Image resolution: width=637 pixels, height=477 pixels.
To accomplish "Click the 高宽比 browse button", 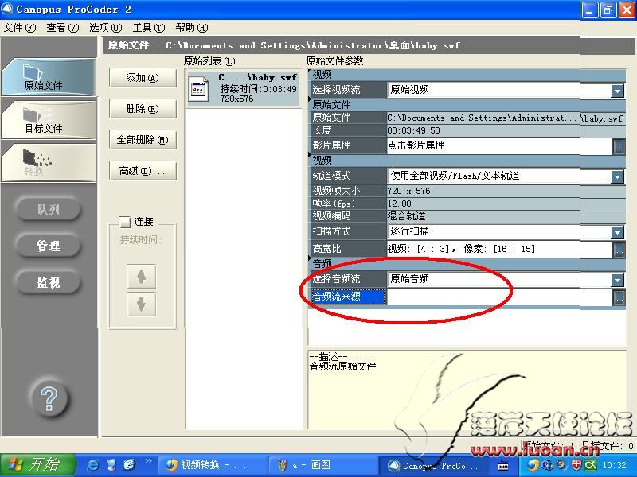I will point(619,249).
